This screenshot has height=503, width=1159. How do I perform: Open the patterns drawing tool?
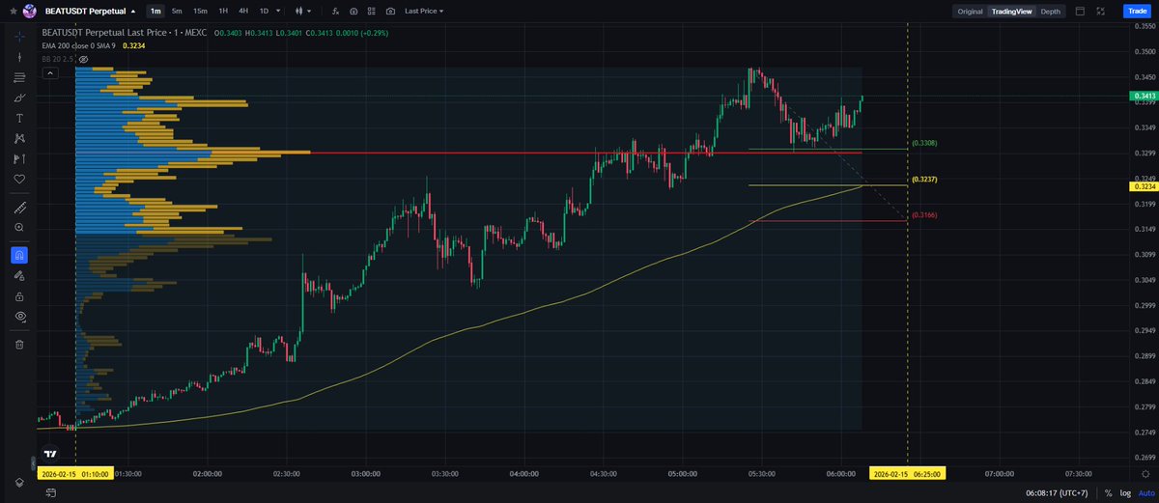point(19,138)
